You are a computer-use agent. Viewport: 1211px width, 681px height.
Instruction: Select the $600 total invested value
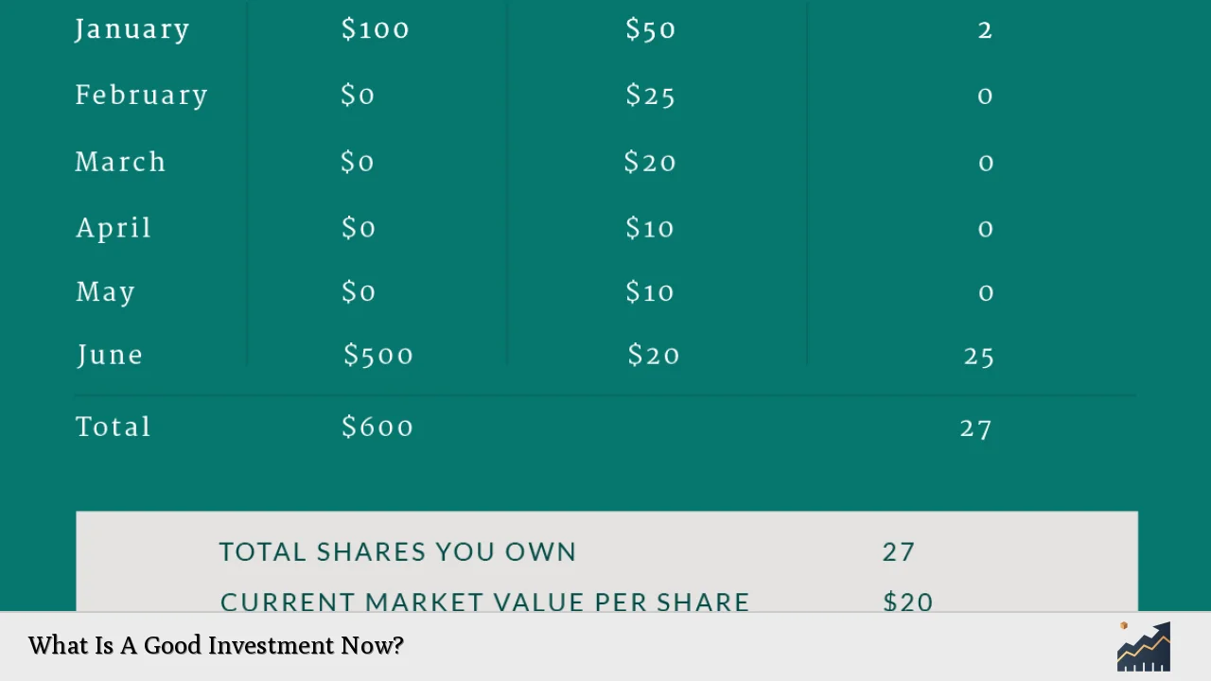[x=377, y=427]
